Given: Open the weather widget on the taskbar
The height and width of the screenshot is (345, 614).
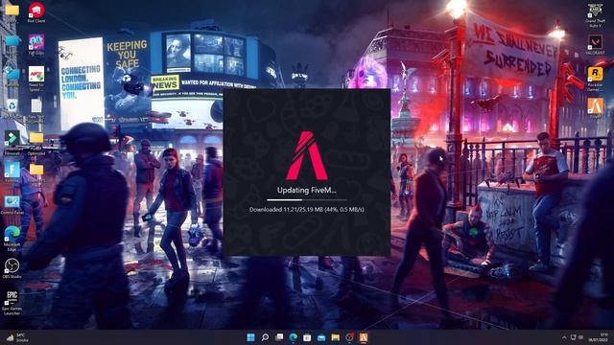Looking at the screenshot, I should pos(17,337).
